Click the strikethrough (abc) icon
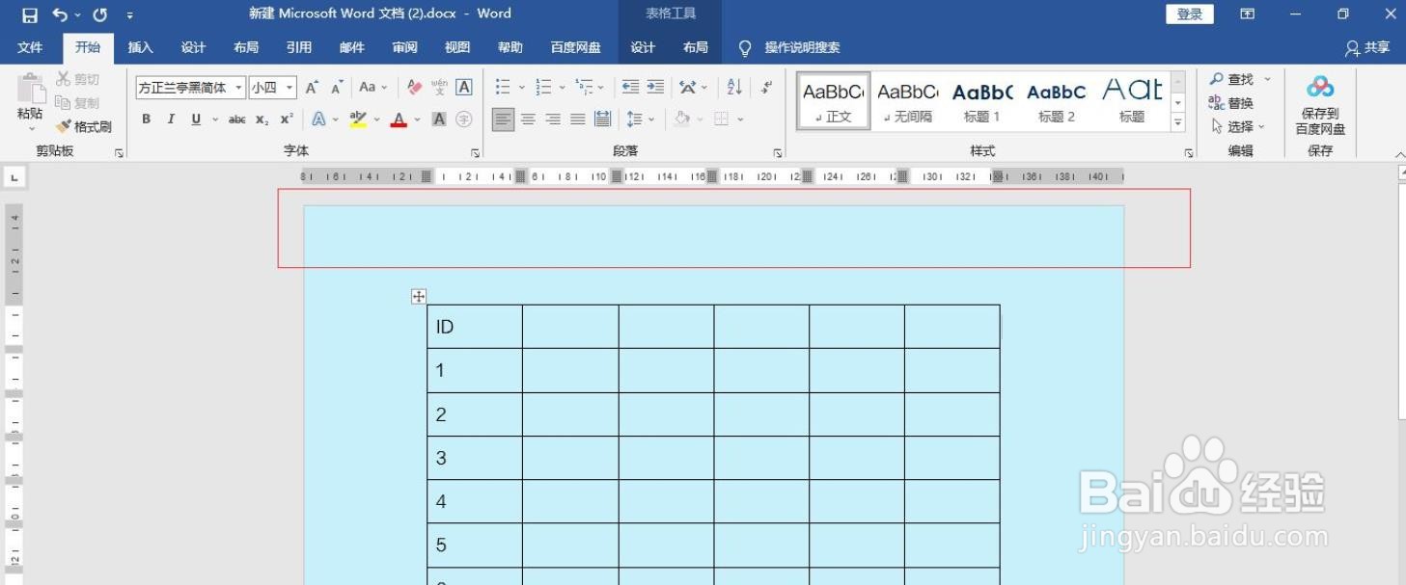The width and height of the screenshot is (1406, 585). [236, 120]
